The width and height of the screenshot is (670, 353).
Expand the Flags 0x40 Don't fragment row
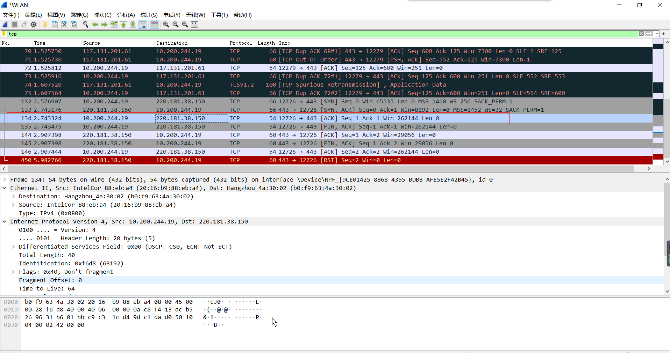(13, 272)
